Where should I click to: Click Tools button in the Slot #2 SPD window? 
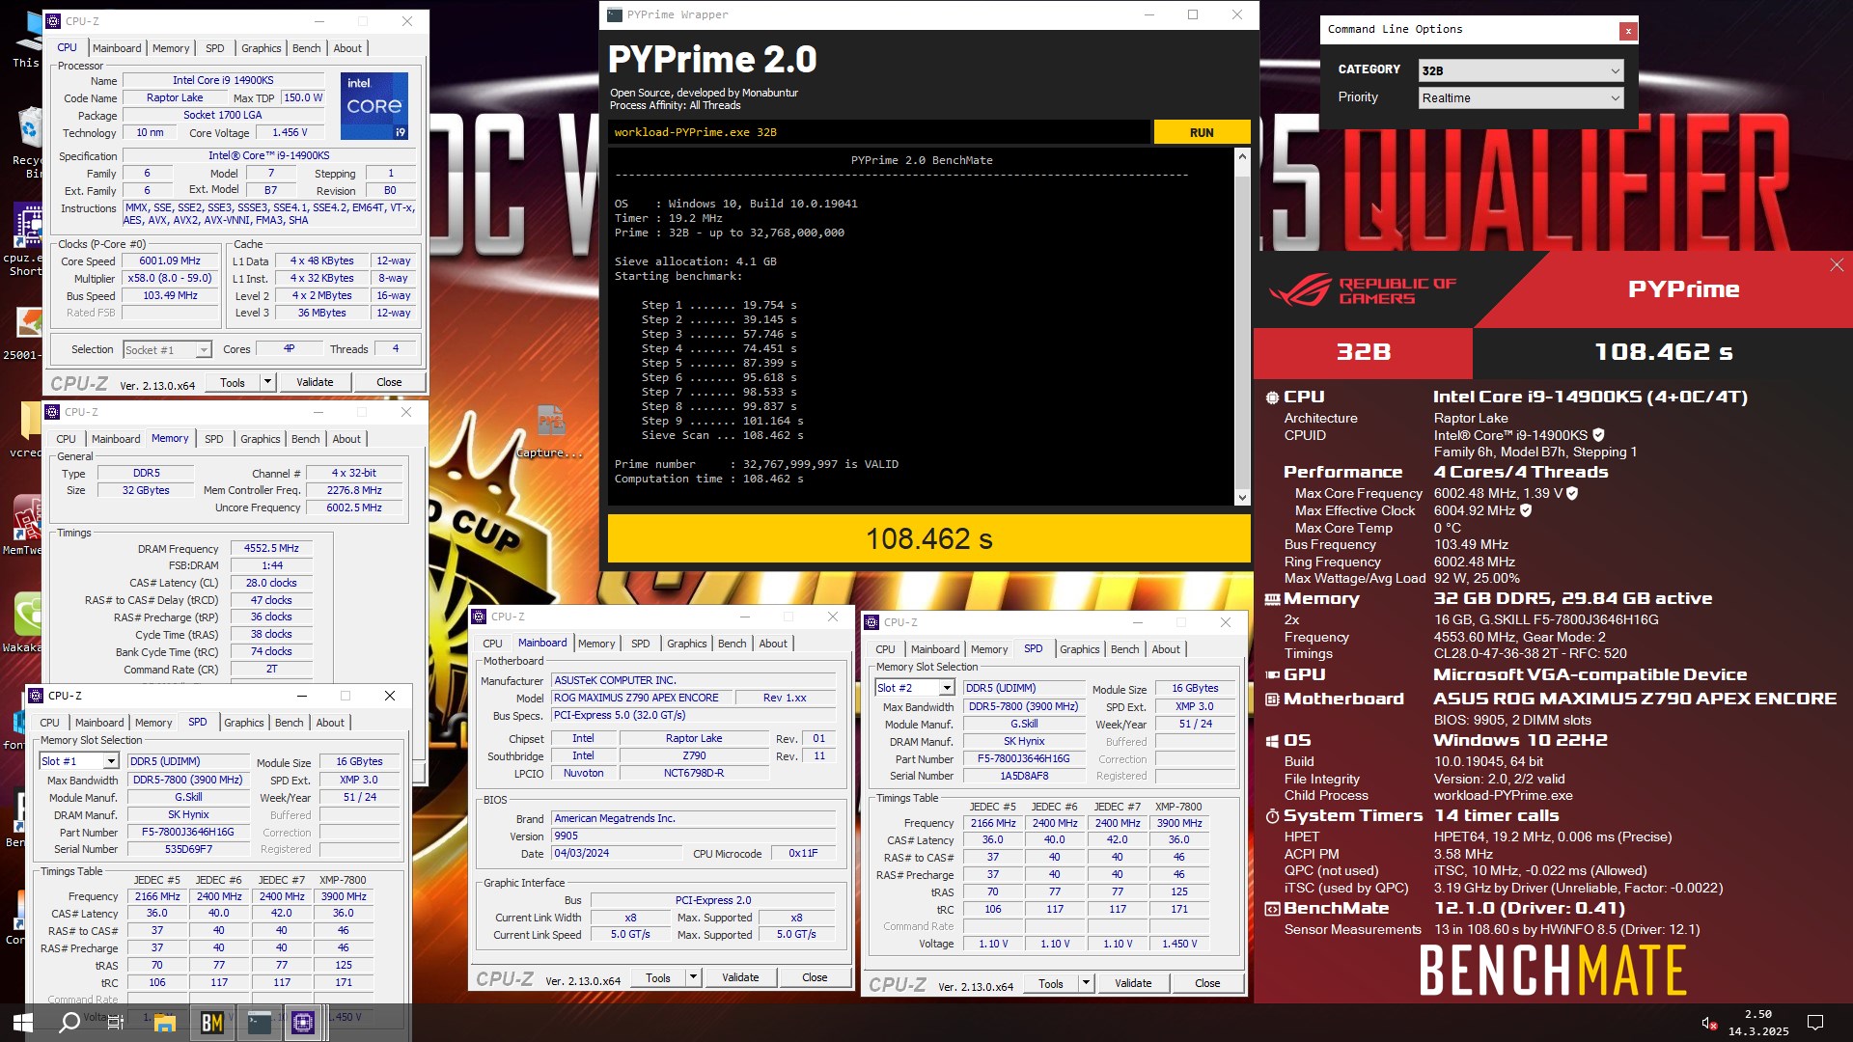point(1051,983)
